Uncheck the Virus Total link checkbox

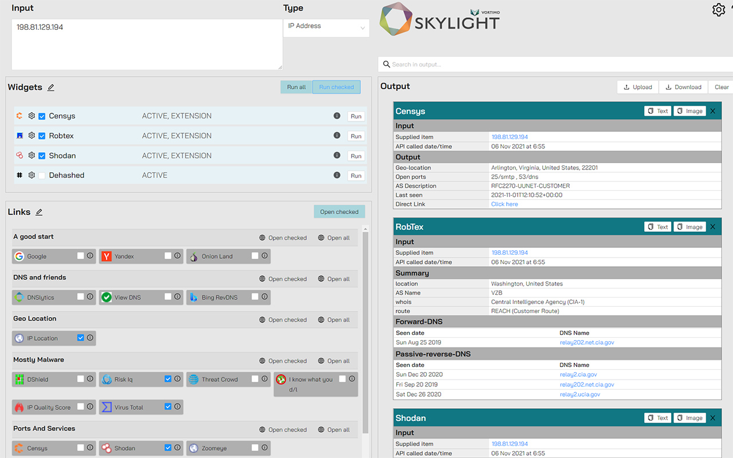(x=168, y=406)
